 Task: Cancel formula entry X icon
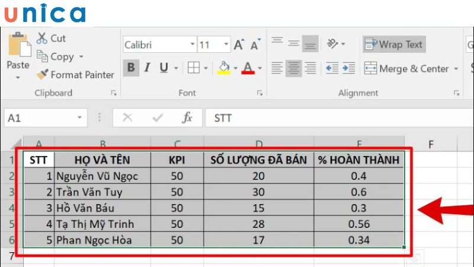coord(127,117)
